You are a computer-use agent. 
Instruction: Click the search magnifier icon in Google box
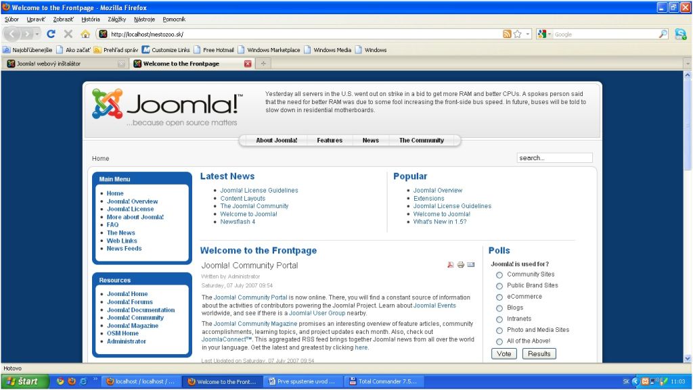tap(663, 34)
